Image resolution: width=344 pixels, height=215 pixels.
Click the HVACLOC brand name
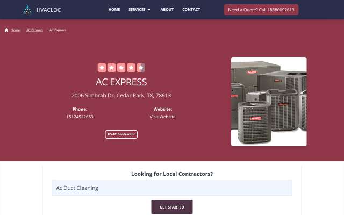[49, 10]
